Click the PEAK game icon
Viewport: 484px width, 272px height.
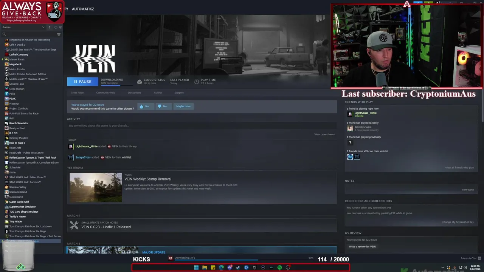pos(6,99)
